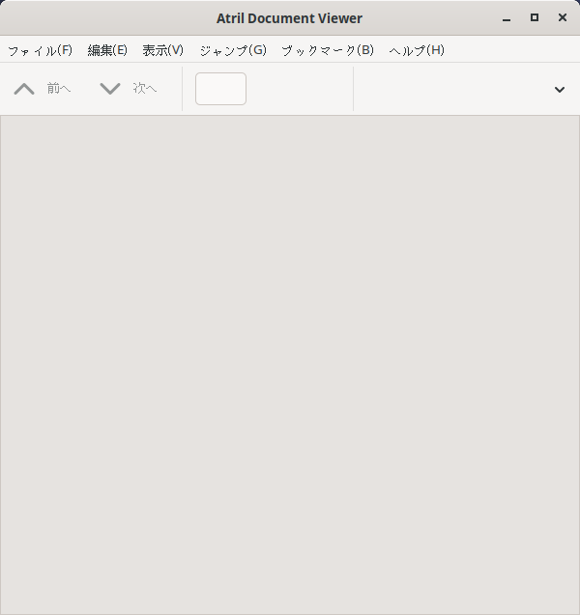Viewport: 580px width, 615px height.
Task: Open the ブックマーク(B) menu
Action: 328,50
